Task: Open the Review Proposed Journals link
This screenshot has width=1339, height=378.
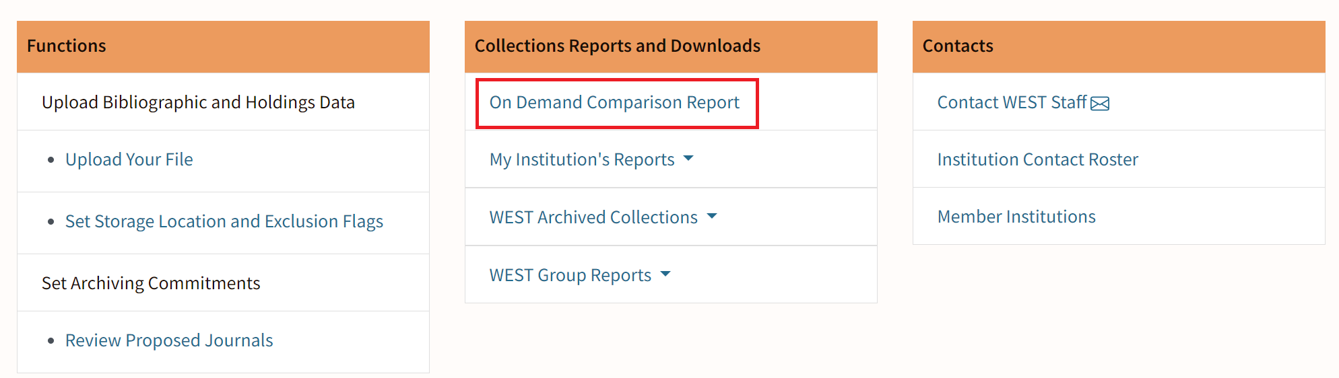Action: [169, 340]
